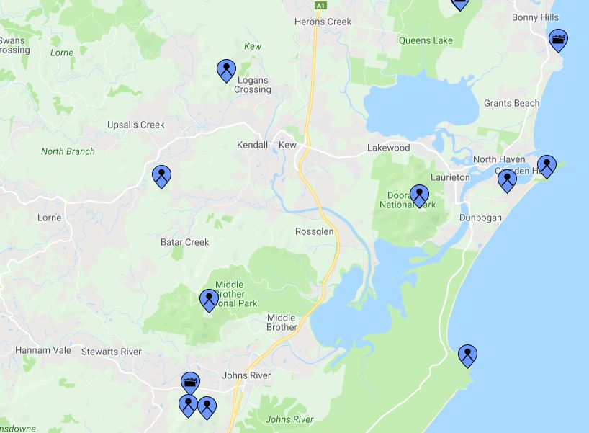The image size is (589, 433).
Task: Open the tent marker in Dooragan National Park
Action: point(419,196)
